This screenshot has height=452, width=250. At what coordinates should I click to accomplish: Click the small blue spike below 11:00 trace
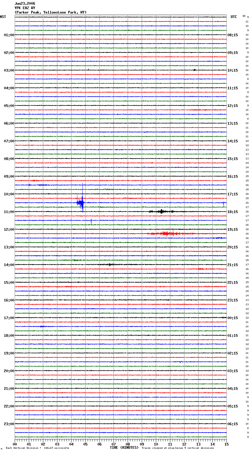pyautogui.click(x=91, y=222)
